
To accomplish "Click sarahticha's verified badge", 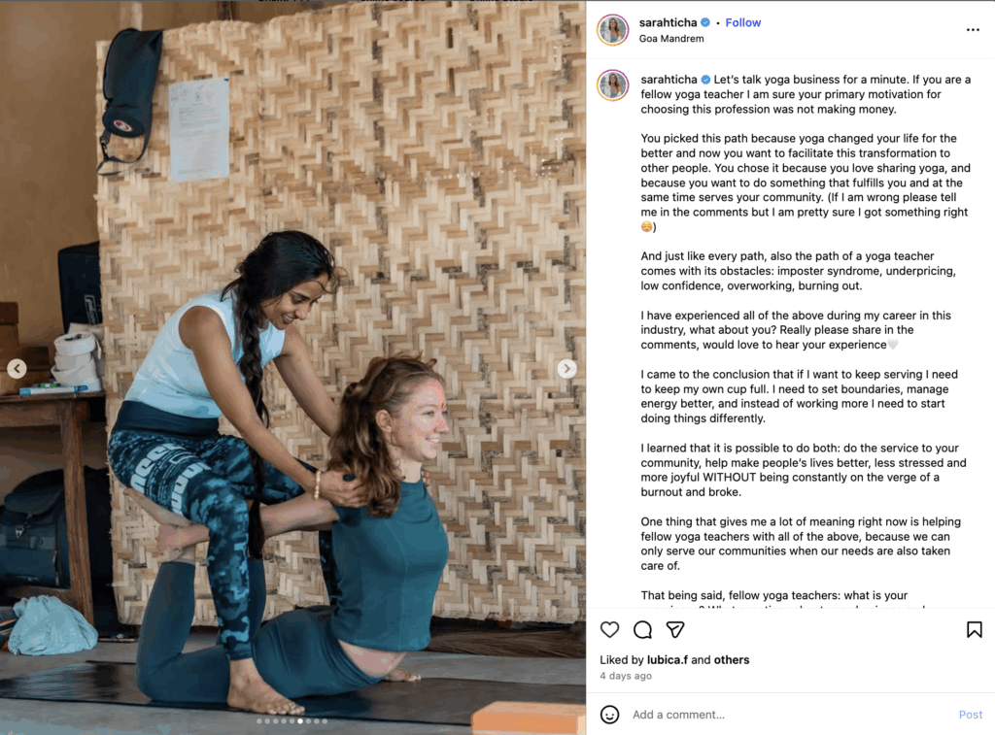I will tap(706, 22).
